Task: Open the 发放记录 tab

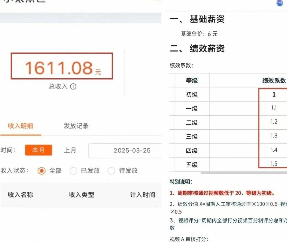Action: point(76,126)
